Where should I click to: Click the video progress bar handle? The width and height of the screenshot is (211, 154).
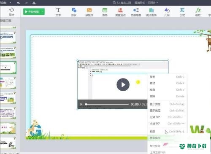86,104
